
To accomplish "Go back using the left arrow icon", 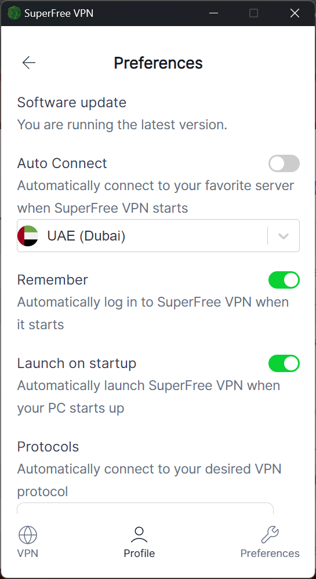I will [29, 63].
